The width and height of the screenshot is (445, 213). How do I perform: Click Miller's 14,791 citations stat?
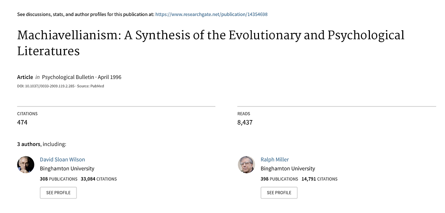tap(319, 179)
